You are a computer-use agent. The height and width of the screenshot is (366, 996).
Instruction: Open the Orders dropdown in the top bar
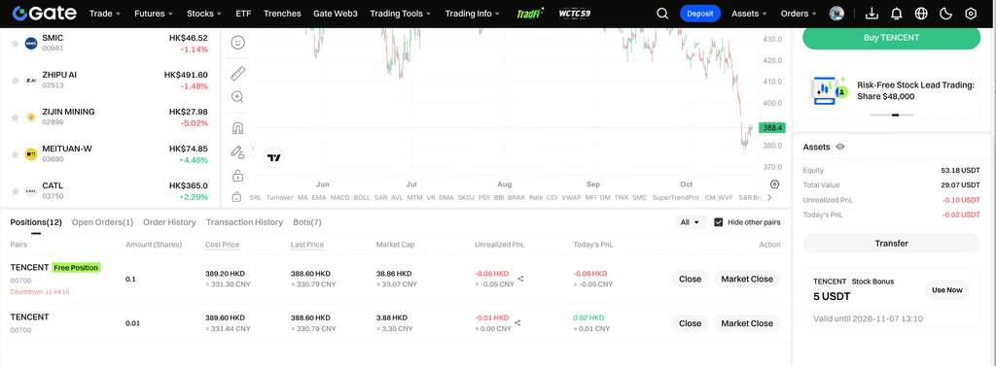click(799, 14)
